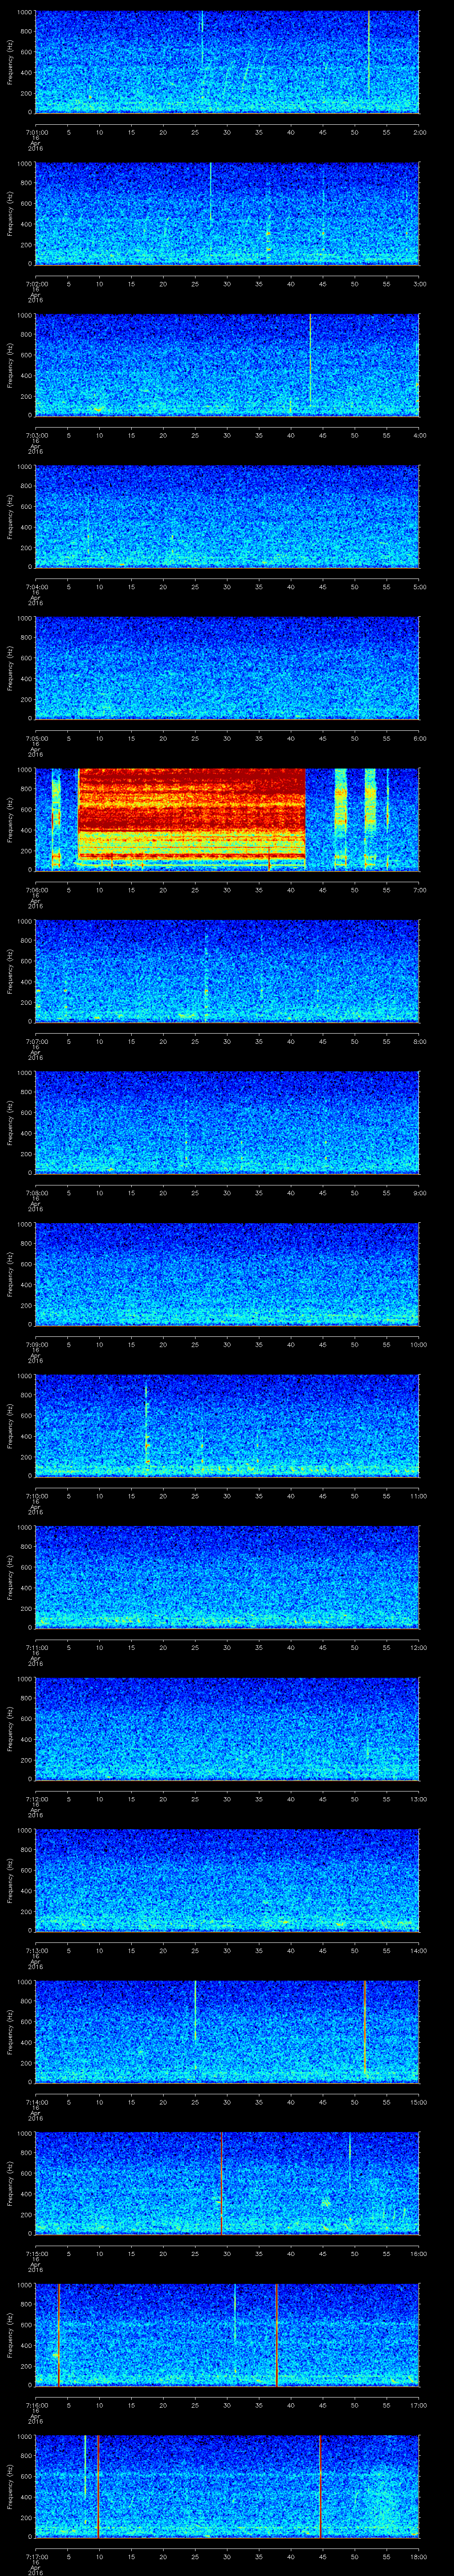The image size is (454, 2576).
Task: Click the Frequency (Hz) axis label of the 7:06:00 panel
Action: click(x=10, y=819)
